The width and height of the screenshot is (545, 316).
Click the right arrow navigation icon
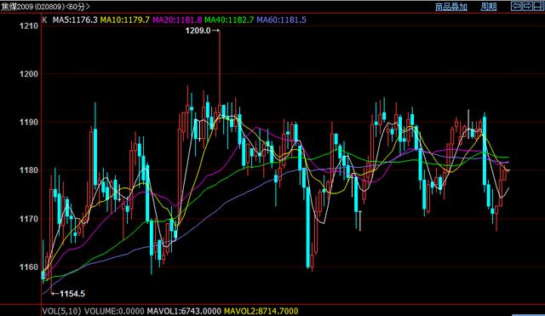[x=527, y=6]
